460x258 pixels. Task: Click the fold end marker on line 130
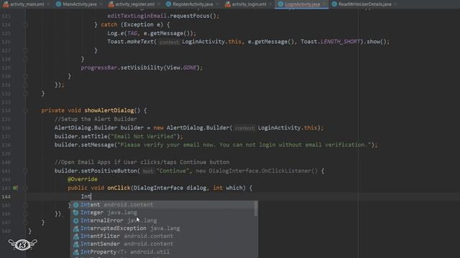pos(26,77)
